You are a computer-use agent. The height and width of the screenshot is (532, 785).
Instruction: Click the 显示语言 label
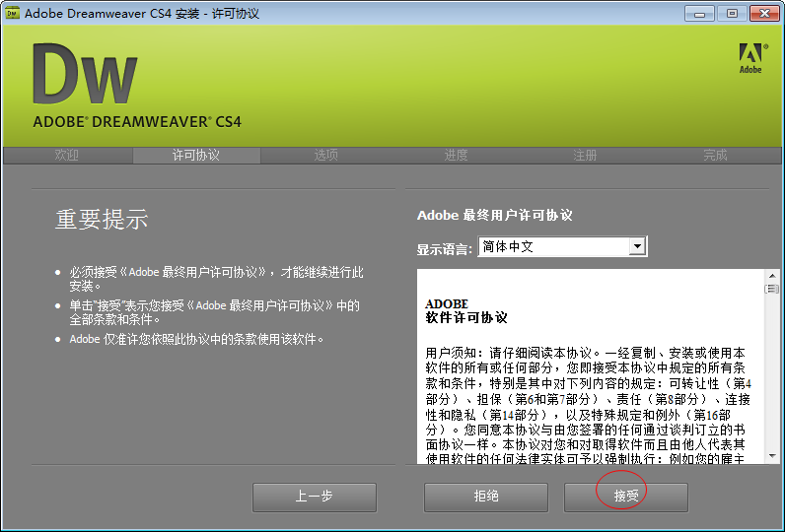click(x=445, y=249)
